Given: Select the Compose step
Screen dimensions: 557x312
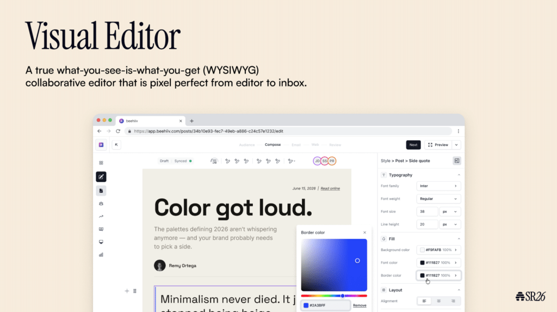Looking at the screenshot, I should 273,145.
